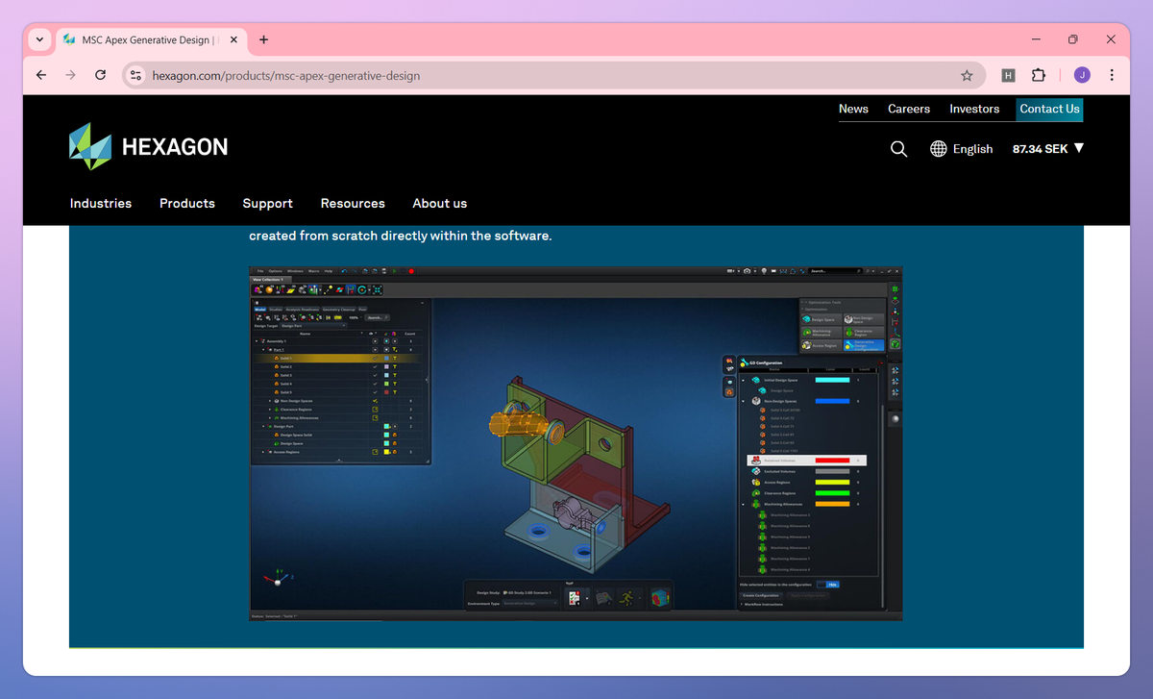Open the J profile avatar
Screen dimensions: 1153x699
(x=1082, y=75)
